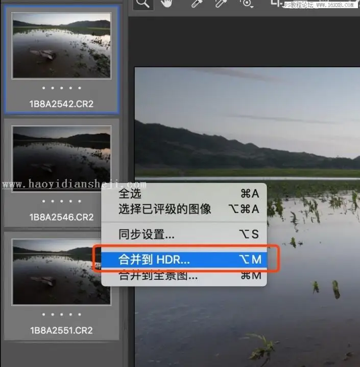Screen dimensions: 360x367
Task: Select the 1B8A2546.CR2 filmstrip thumbnail
Action: pyautogui.click(x=61, y=159)
